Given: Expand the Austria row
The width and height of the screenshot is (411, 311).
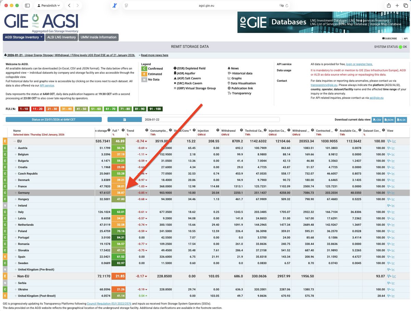Looking at the screenshot, I should click(x=16, y=148).
